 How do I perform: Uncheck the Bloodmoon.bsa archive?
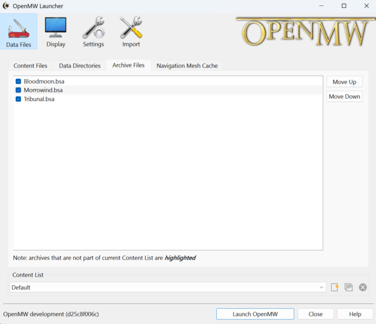19,81
